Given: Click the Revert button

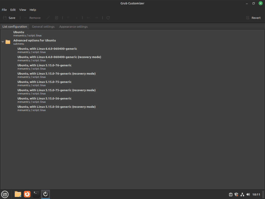Looking at the screenshot, I should pyautogui.click(x=254, y=18).
